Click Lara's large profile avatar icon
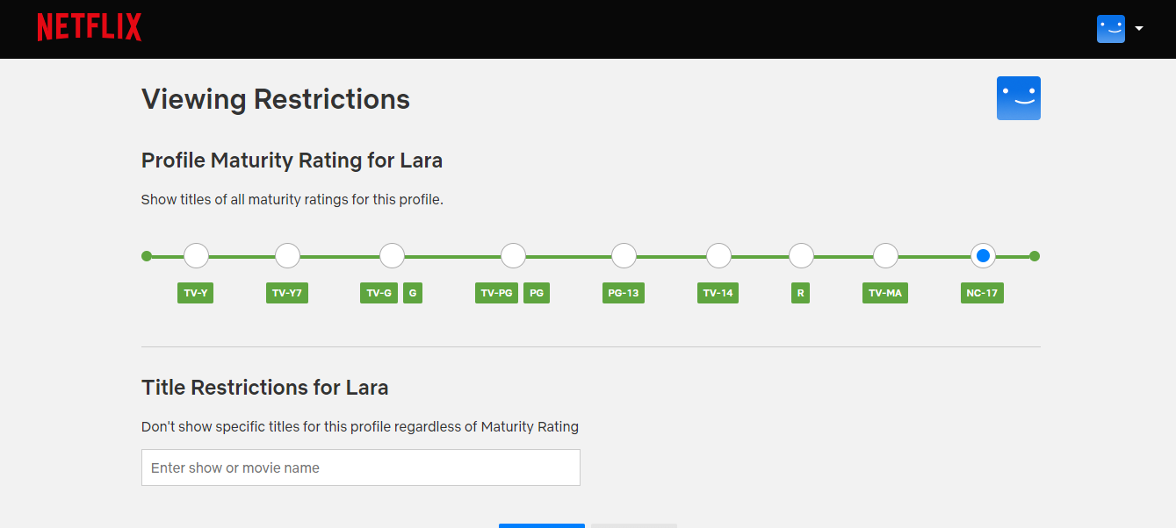The image size is (1176, 528). click(1019, 98)
